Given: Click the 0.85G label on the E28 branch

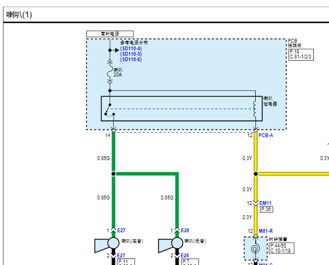Looking at the screenshot, I should tap(167, 198).
